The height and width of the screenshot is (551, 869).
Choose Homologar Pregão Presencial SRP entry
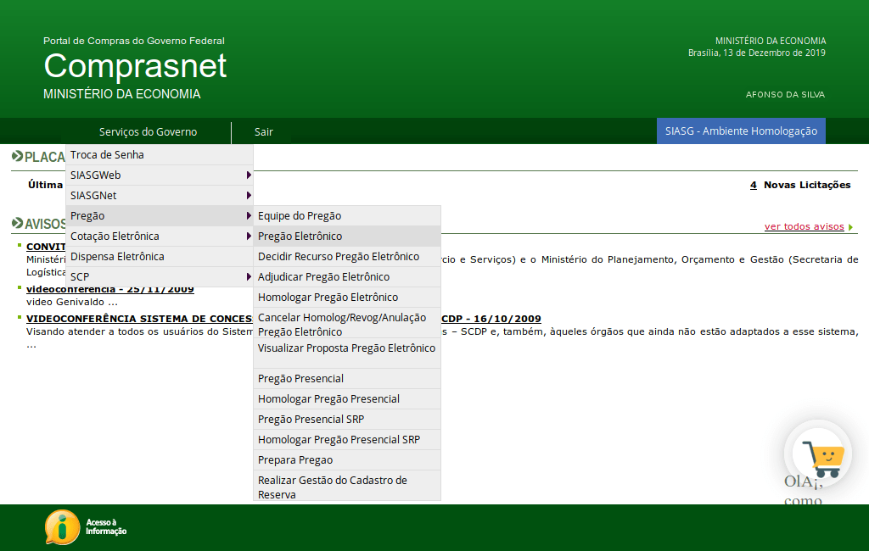click(347, 440)
